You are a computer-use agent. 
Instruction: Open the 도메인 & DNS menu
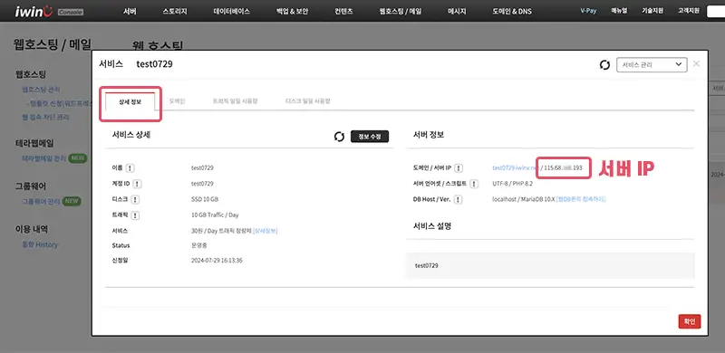click(x=512, y=12)
